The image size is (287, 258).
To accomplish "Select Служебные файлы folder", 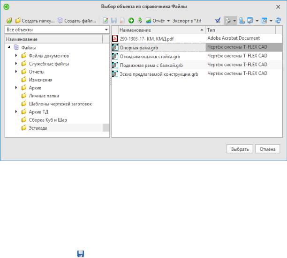I will pyautogui.click(x=49, y=64).
